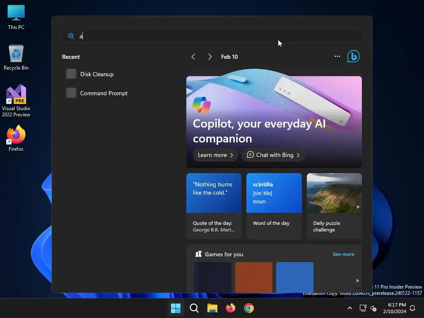Open the Daily puzzle challenge card
Screen dimensions: 424x318
(x=334, y=206)
